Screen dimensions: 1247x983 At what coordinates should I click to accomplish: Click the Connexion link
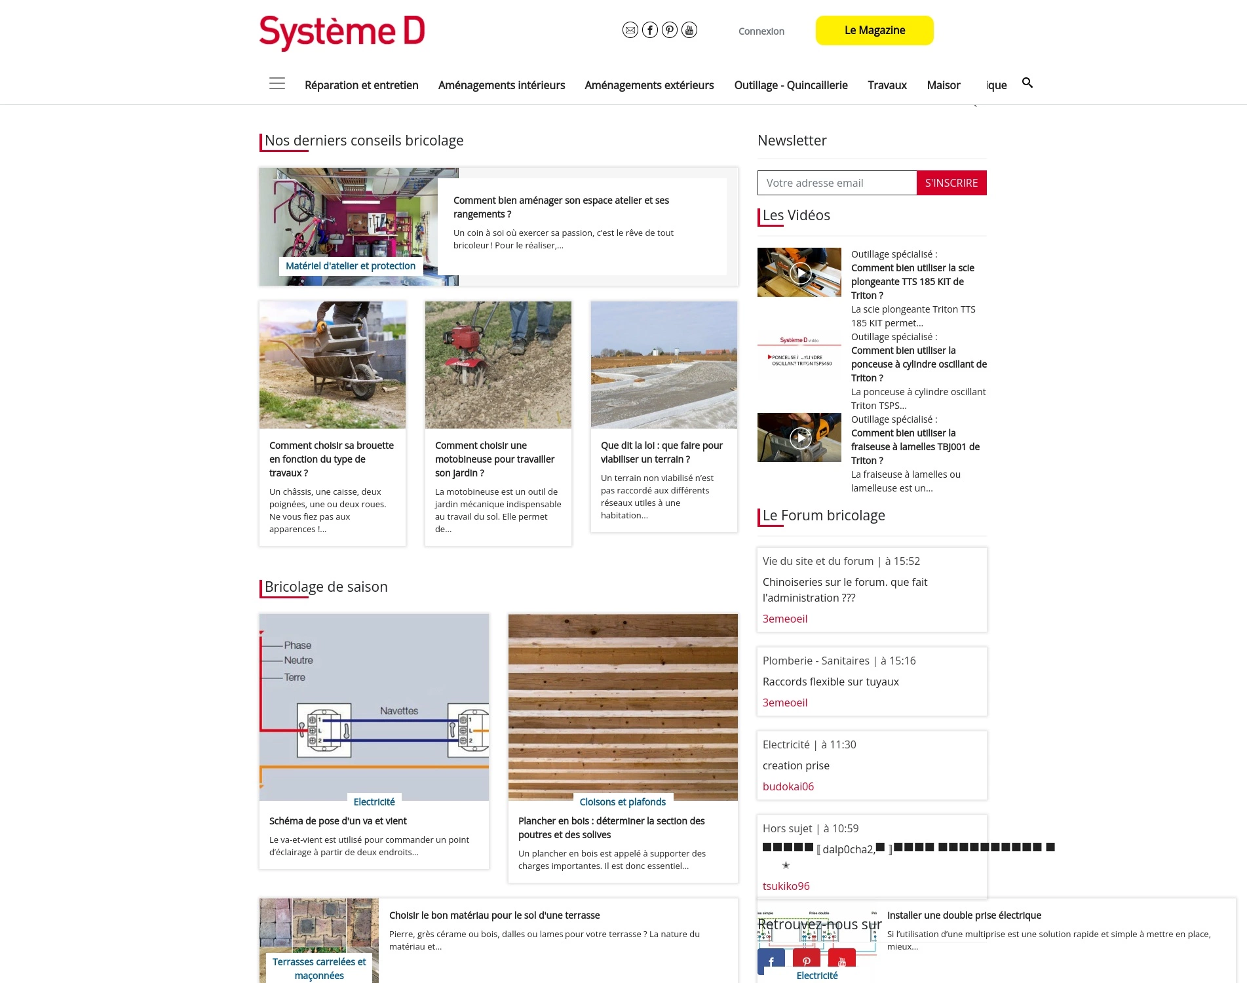761,31
